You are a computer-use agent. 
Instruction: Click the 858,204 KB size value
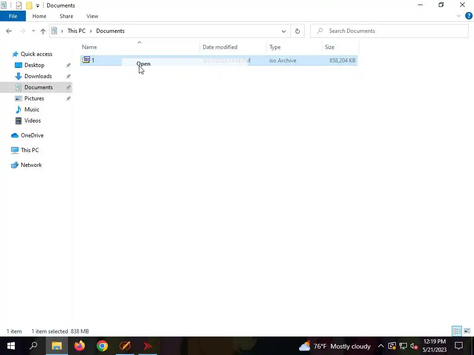point(342,61)
